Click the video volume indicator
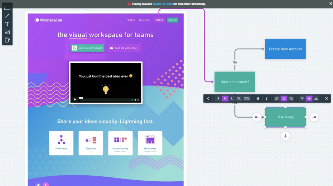 pos(132,100)
